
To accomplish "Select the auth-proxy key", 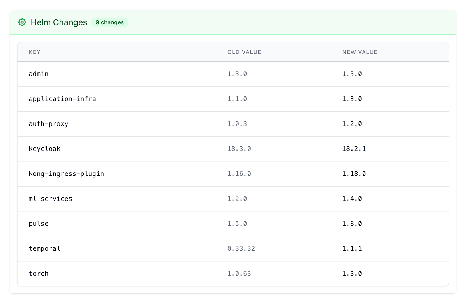I will (48, 124).
